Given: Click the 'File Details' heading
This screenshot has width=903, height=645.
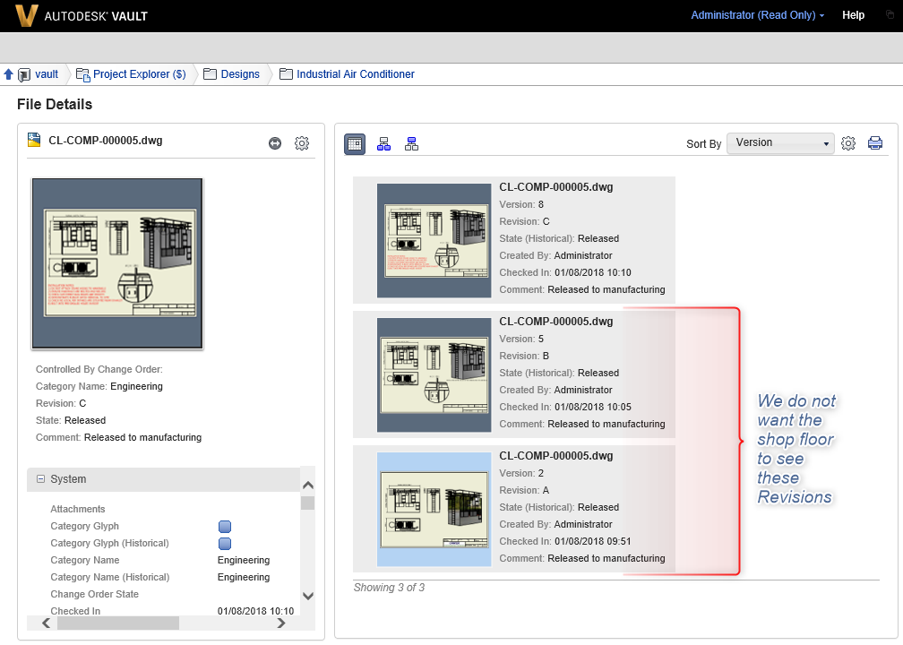Looking at the screenshot, I should pos(55,104).
